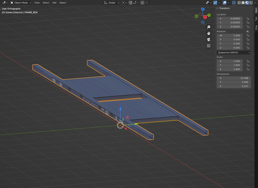The height and width of the screenshot is (188, 258).
Task: Click Dimensions X field showing 14.398
Action: coord(234,78)
